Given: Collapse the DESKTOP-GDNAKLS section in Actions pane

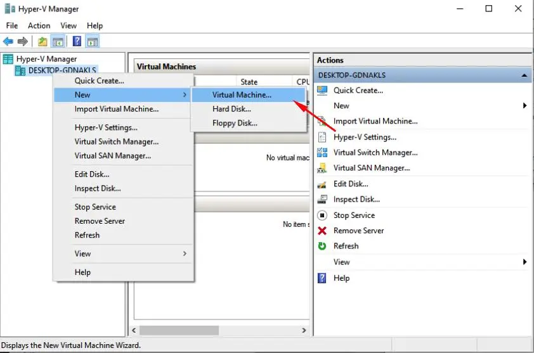Looking at the screenshot, I should [x=524, y=75].
